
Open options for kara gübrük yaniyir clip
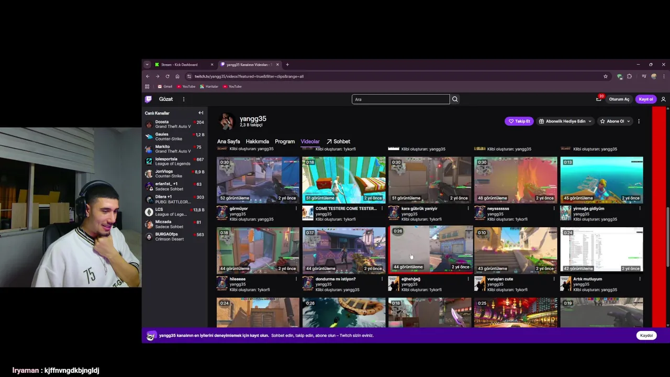468,208
